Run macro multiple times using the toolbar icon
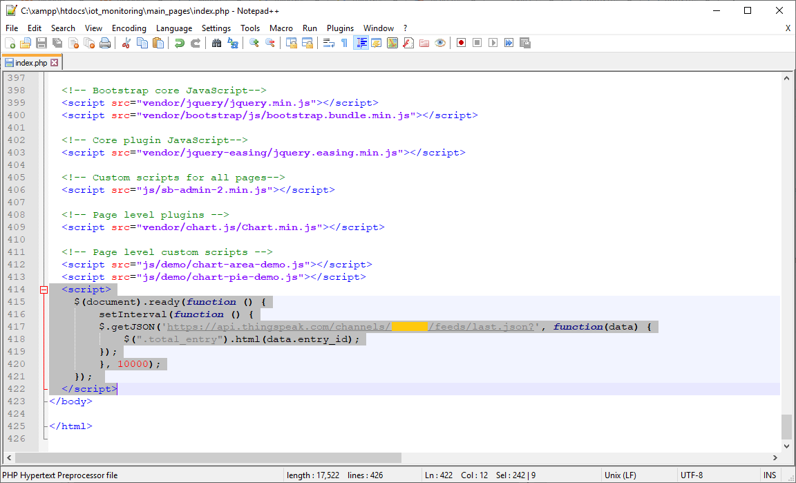 coord(509,43)
